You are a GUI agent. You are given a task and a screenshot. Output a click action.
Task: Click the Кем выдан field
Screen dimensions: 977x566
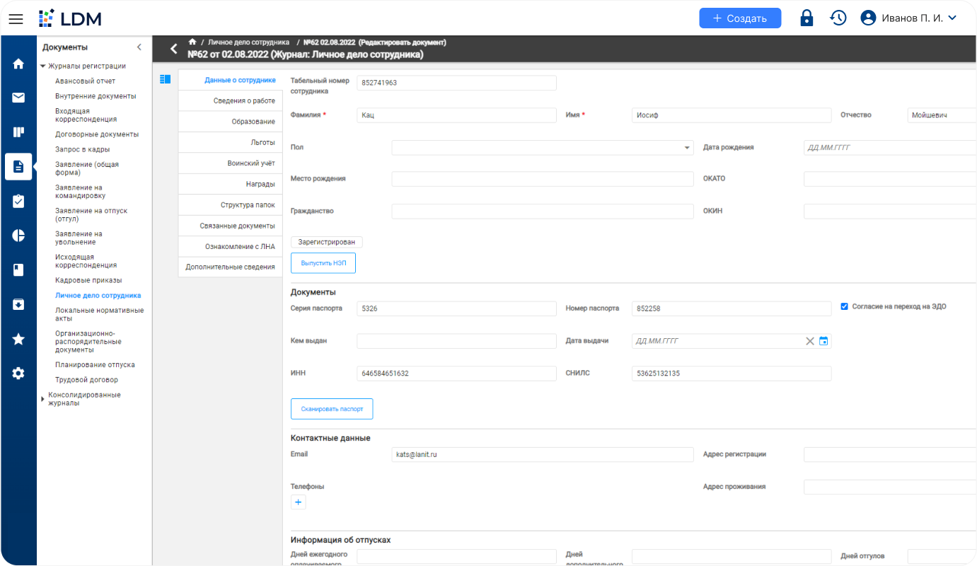click(456, 341)
